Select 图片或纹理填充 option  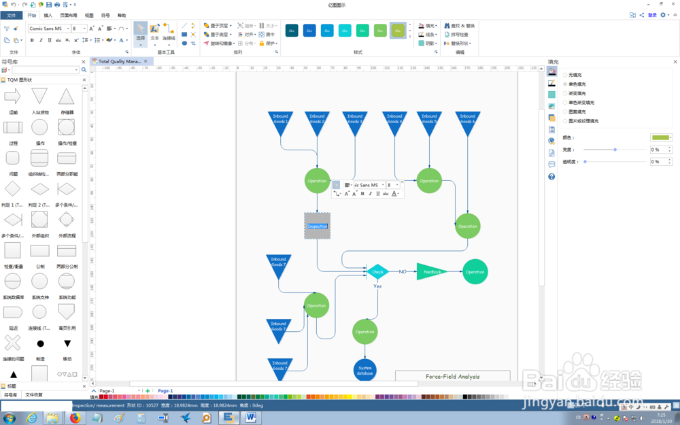click(581, 121)
